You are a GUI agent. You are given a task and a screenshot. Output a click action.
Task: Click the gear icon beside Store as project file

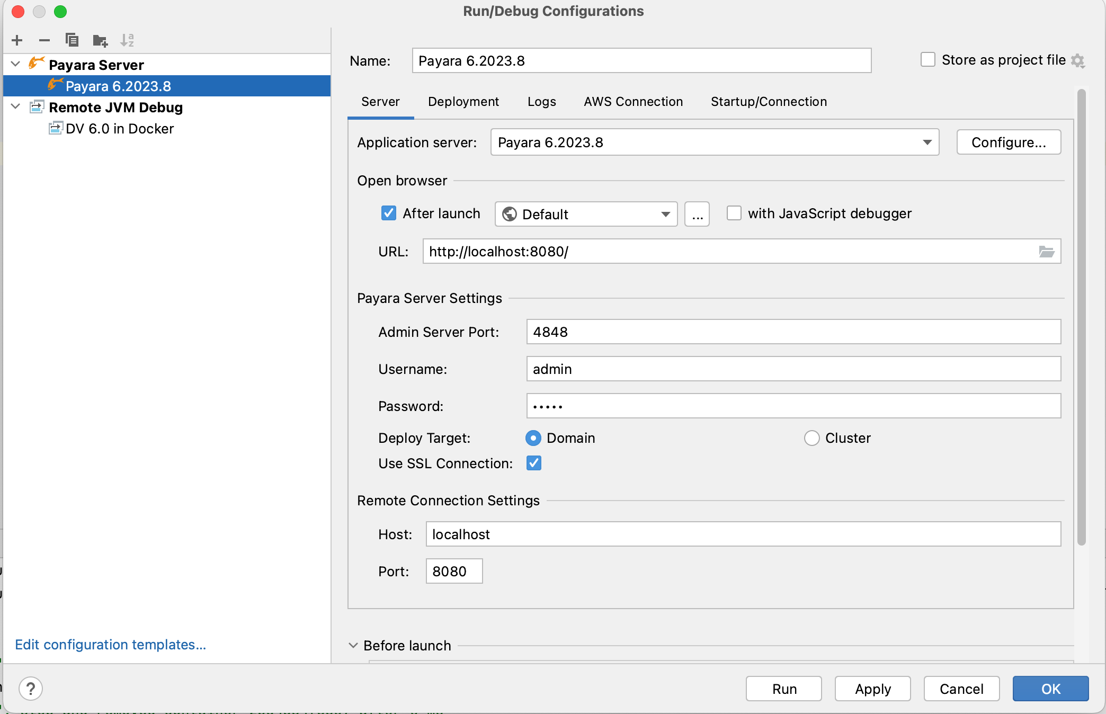point(1078,60)
